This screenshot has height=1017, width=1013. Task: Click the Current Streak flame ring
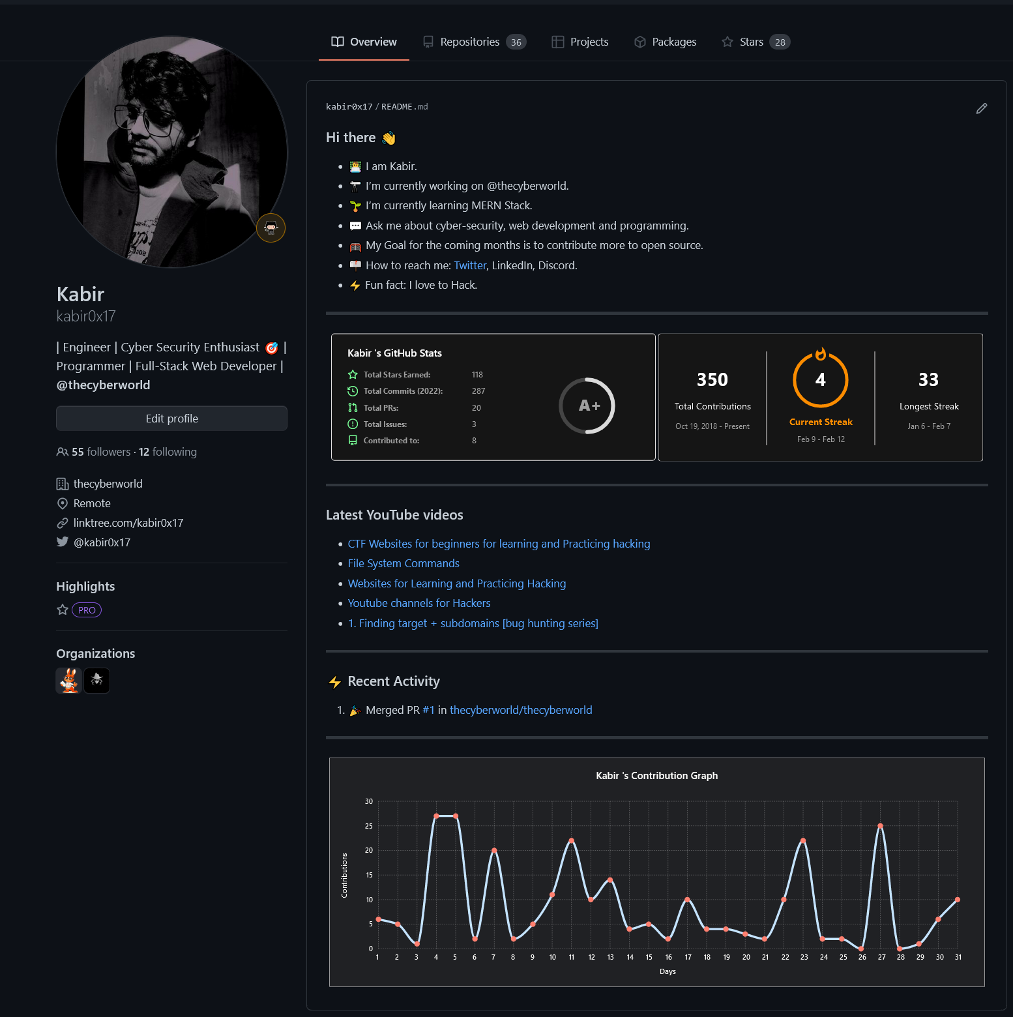coord(821,378)
